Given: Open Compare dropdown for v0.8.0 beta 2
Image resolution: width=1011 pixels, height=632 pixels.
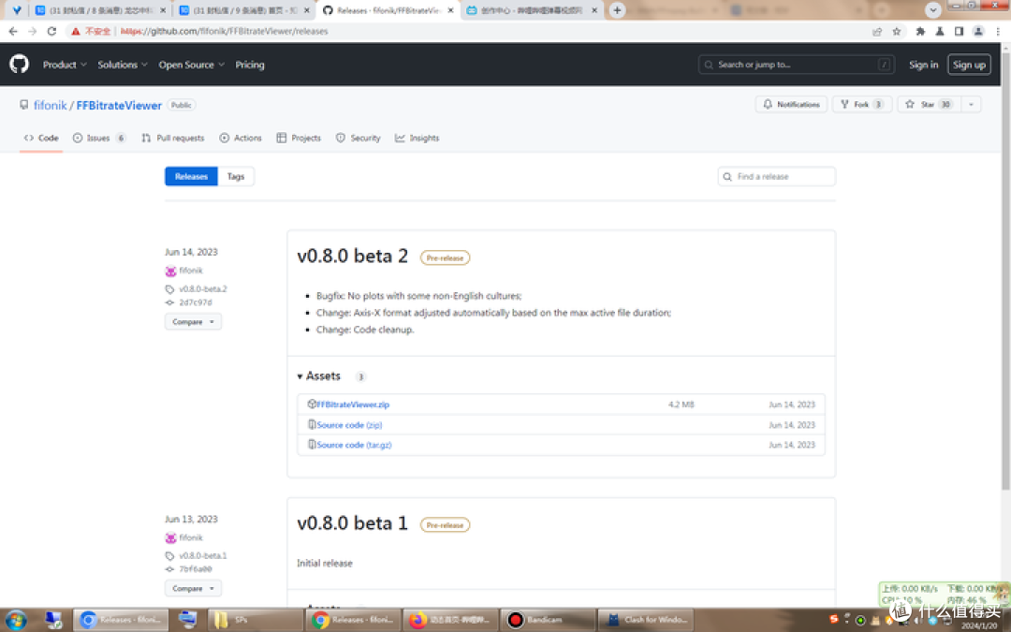Looking at the screenshot, I should click(193, 321).
